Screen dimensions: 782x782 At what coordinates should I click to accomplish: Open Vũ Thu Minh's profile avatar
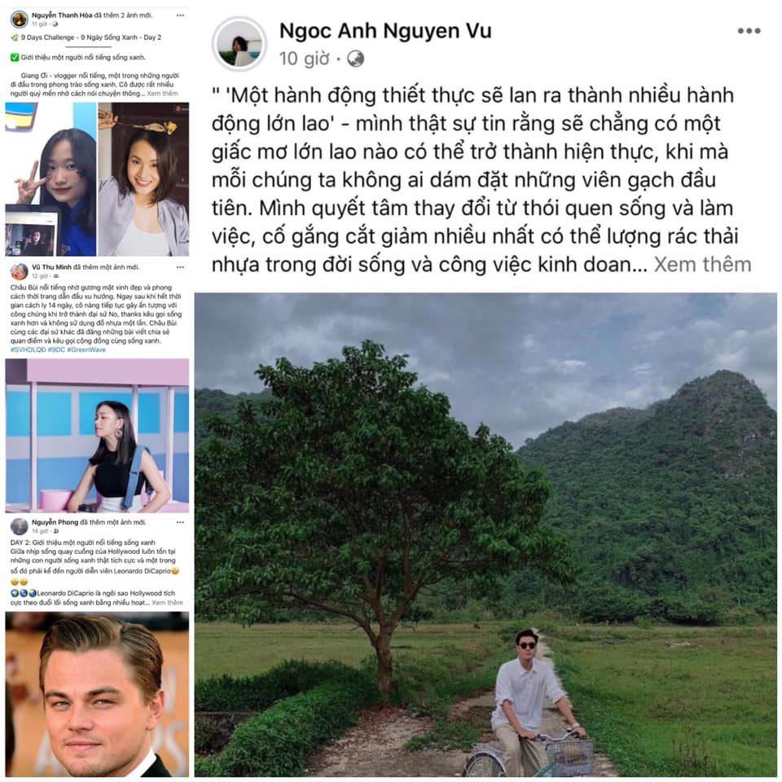[x=20, y=271]
